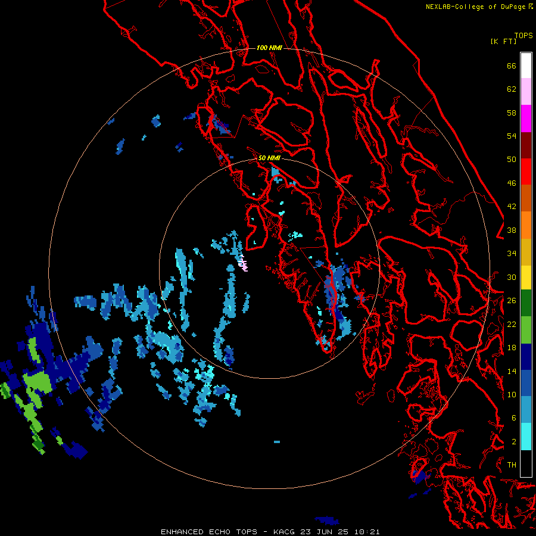Screen dimensions: 536x536
Task: Click the magenta 58 kft legend swatch
Action: [526, 119]
